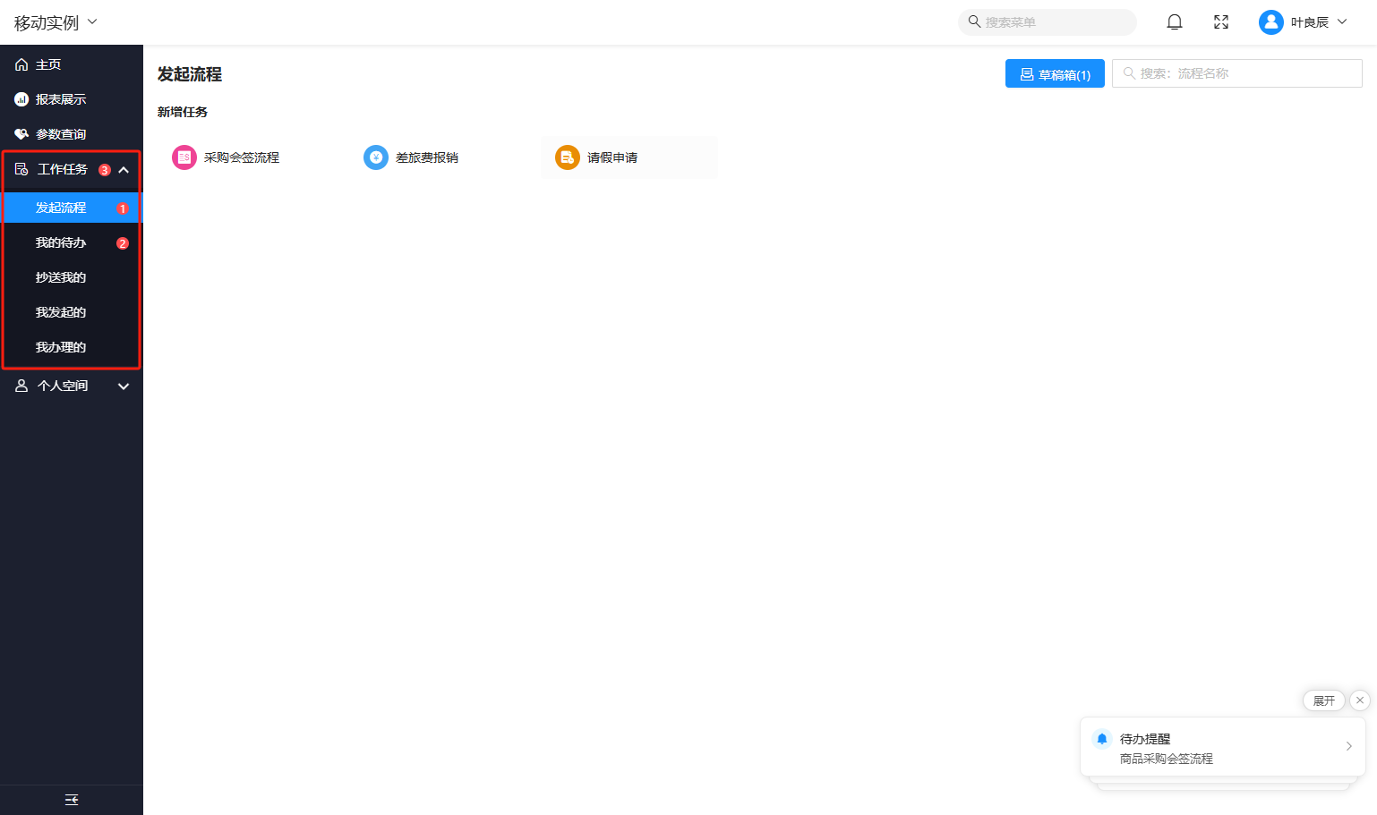This screenshot has height=815, width=1377.
Task: Open the 采购会签流程 process icon
Action: coord(184,157)
